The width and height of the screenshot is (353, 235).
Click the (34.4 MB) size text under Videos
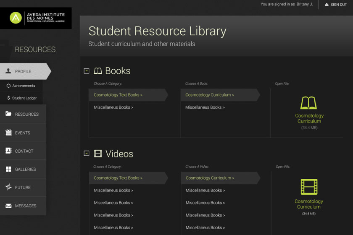point(309,214)
